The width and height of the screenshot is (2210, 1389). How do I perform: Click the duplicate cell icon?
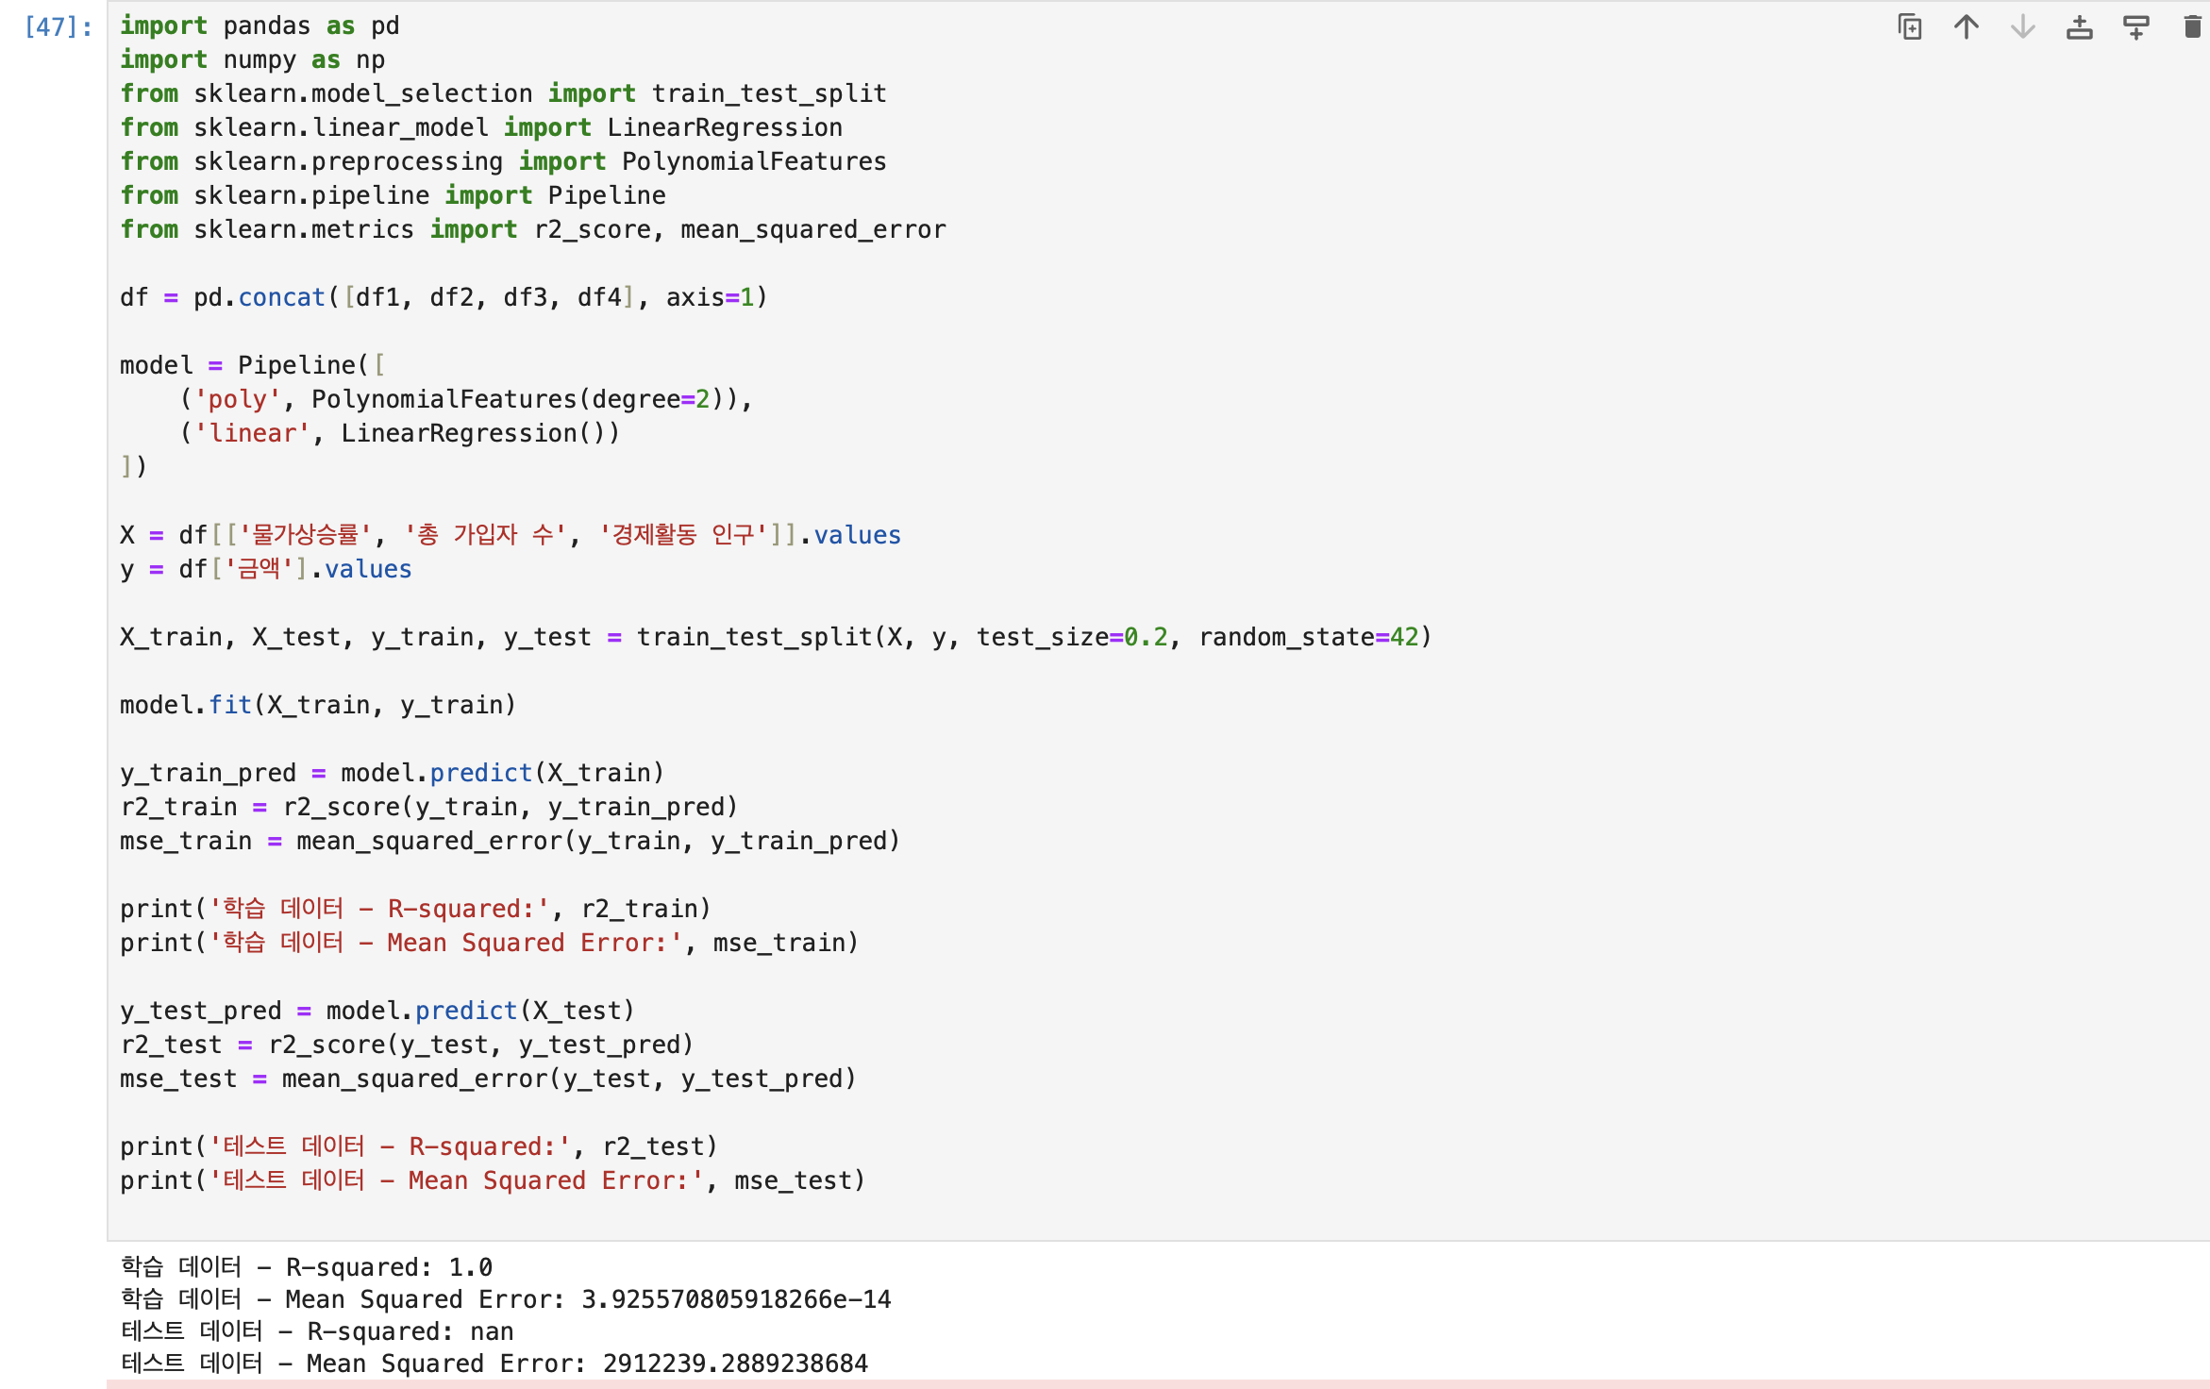tap(1909, 27)
